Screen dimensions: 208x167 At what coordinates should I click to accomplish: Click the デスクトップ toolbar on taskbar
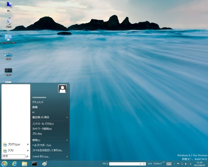tap(158, 164)
